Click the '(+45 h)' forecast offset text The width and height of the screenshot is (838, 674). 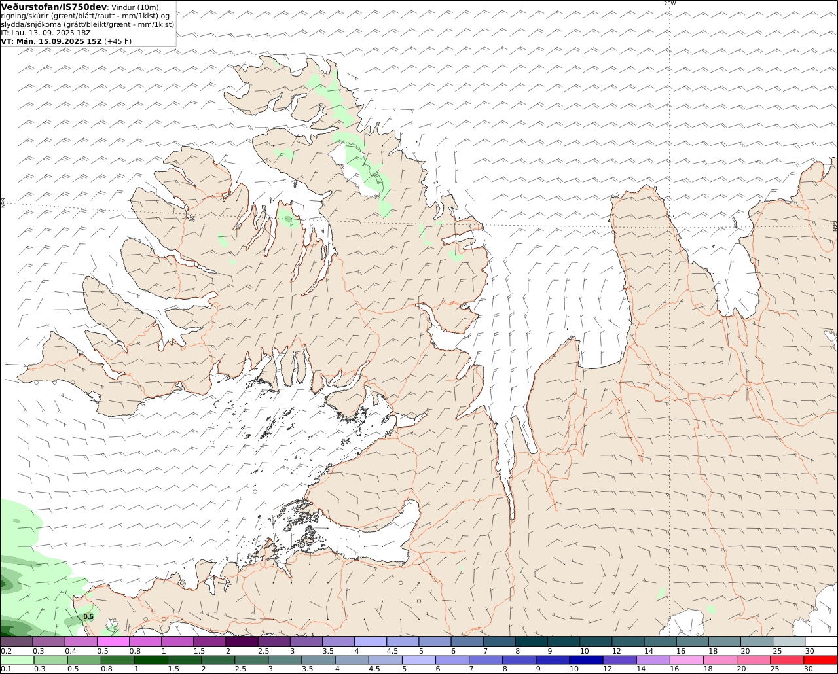pyautogui.click(x=118, y=41)
